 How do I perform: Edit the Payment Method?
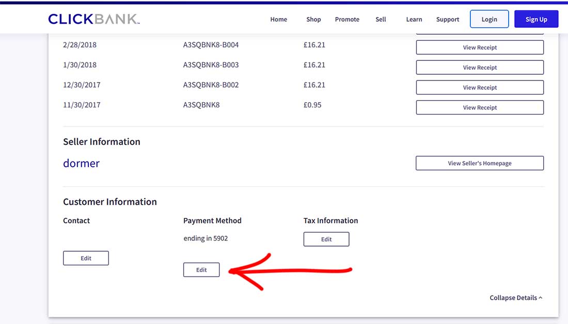tap(201, 270)
